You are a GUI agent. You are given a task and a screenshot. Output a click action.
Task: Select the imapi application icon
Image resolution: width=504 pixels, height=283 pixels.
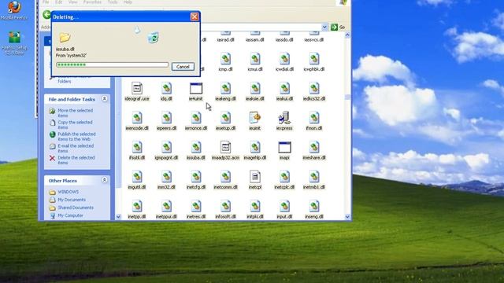coord(284,147)
